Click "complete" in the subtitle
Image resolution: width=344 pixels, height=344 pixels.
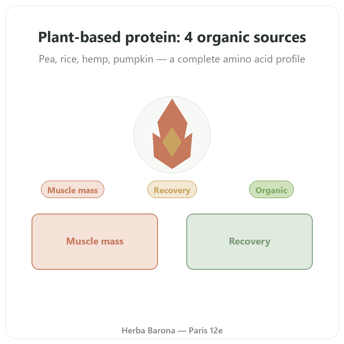(199, 60)
